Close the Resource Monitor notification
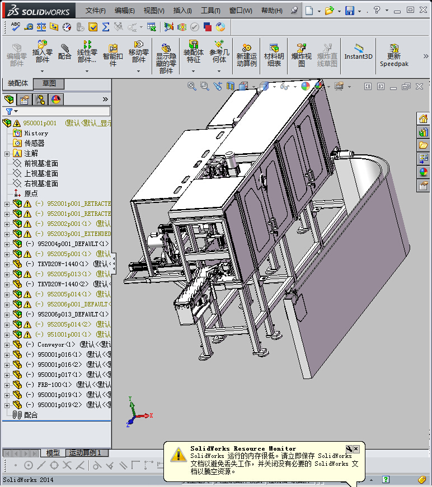The width and height of the screenshot is (432, 487). (x=356, y=449)
